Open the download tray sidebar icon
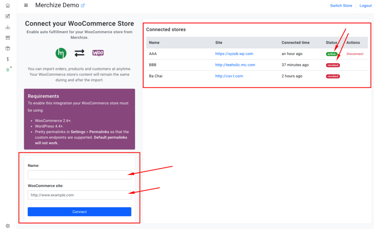374x229 pixels. click(8, 27)
